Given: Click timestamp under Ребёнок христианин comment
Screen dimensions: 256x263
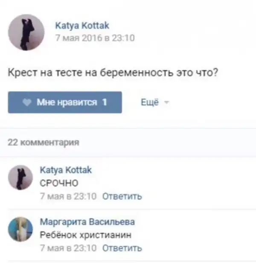Looking at the screenshot, I should pos(68,248).
